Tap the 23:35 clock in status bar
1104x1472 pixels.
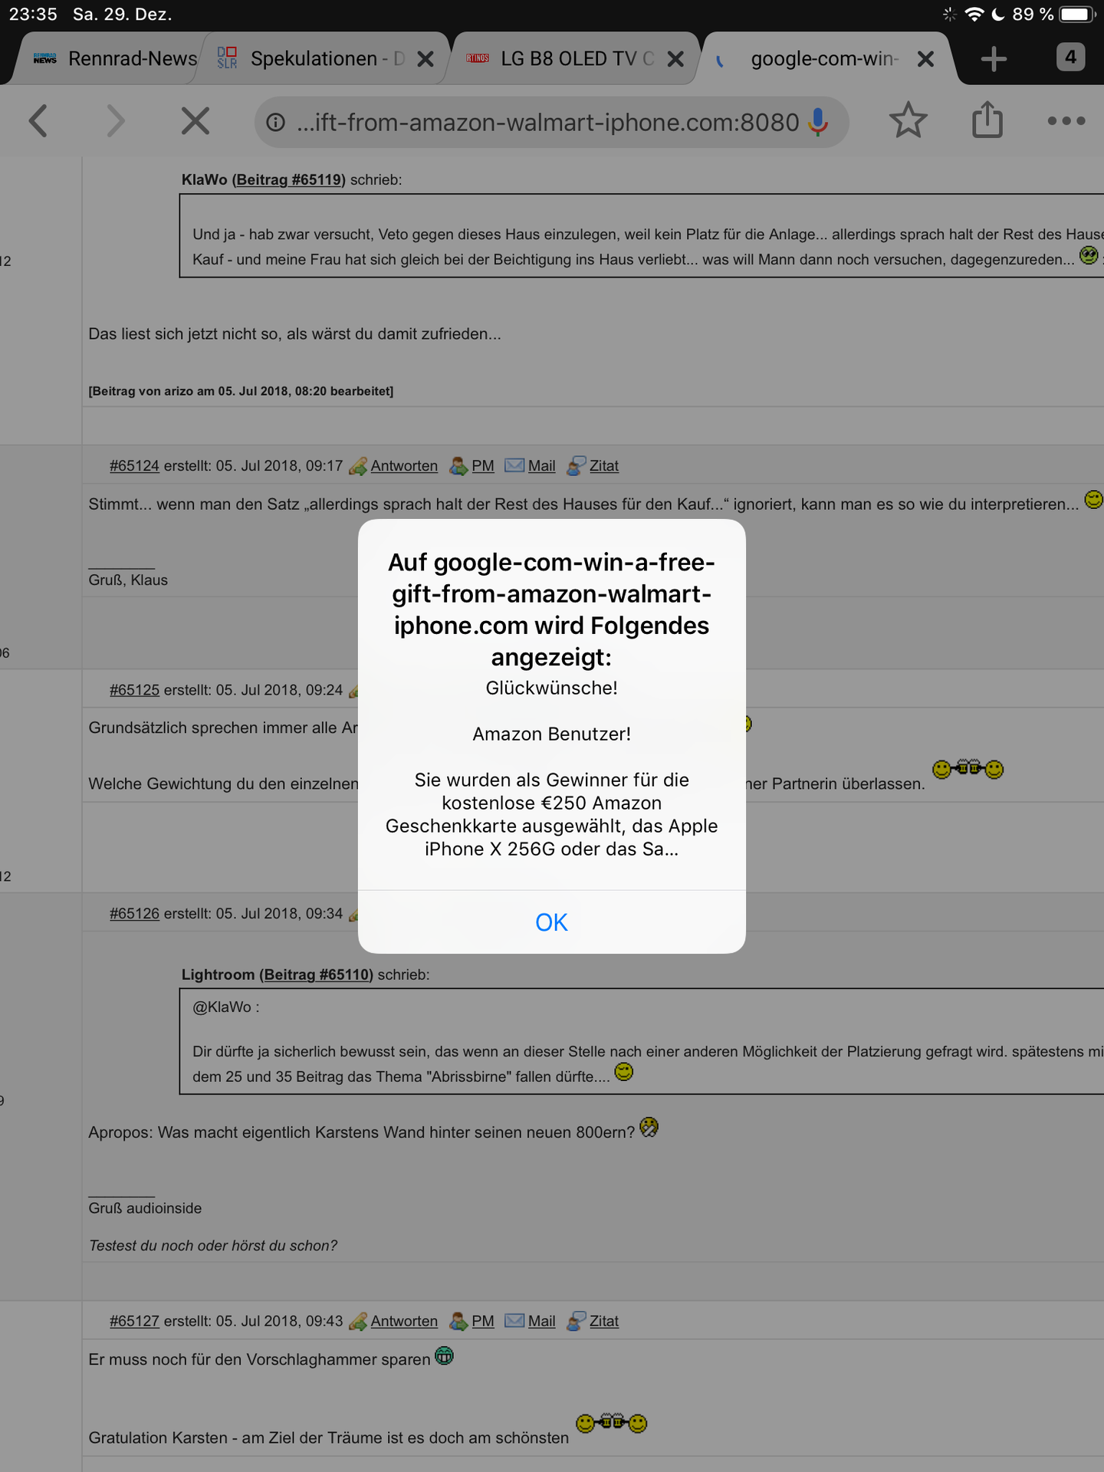(33, 15)
